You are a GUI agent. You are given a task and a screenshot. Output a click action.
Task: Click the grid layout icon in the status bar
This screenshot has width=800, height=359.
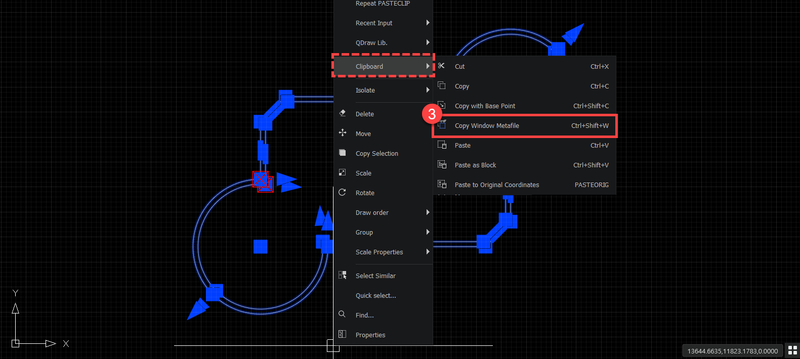(x=793, y=350)
